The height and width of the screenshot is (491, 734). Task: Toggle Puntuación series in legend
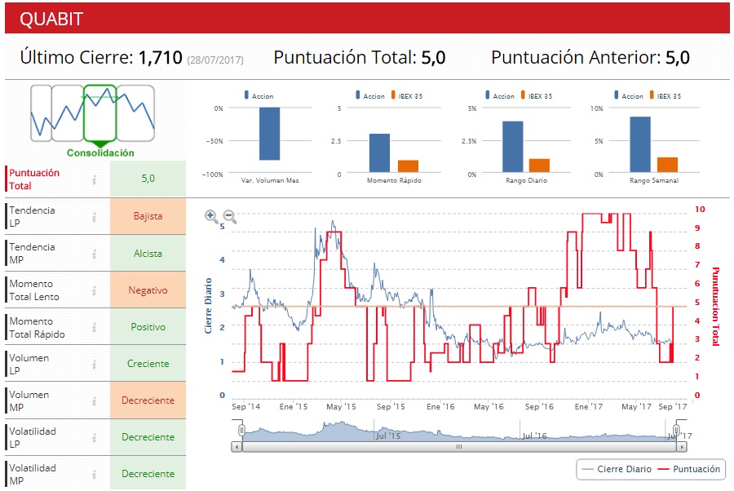(x=689, y=469)
